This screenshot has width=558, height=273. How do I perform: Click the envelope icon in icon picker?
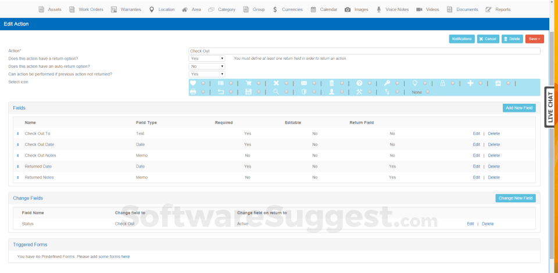(x=304, y=83)
